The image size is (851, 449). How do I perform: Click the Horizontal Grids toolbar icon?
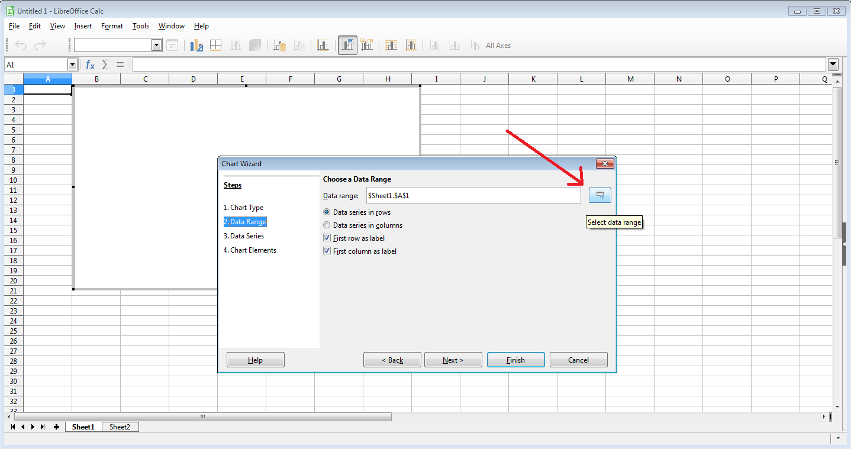click(x=391, y=45)
